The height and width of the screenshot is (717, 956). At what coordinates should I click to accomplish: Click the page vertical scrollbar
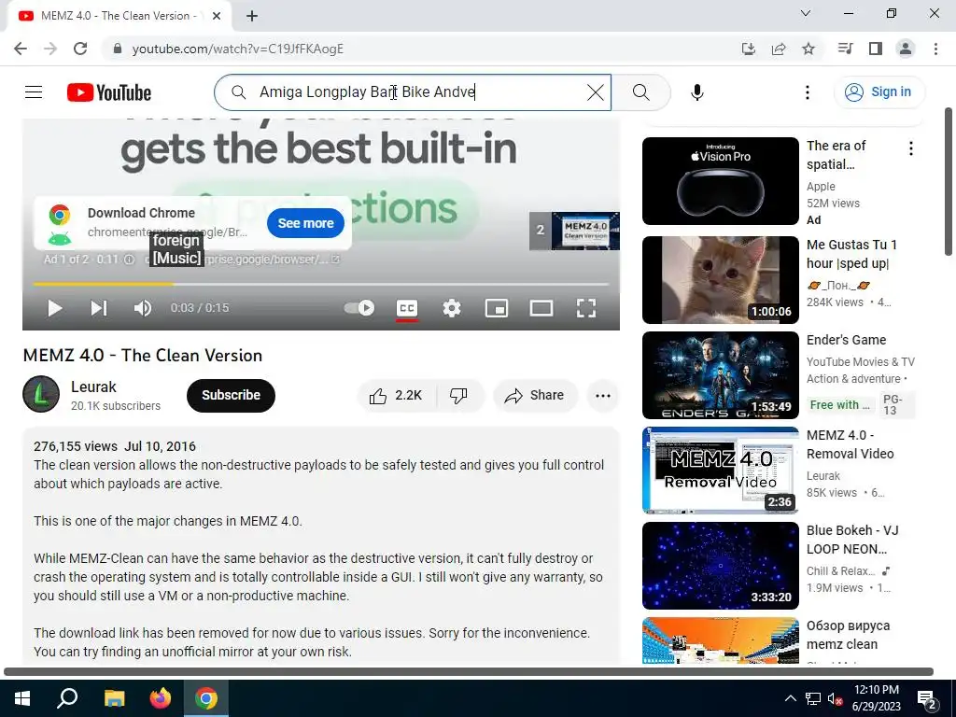point(949,182)
